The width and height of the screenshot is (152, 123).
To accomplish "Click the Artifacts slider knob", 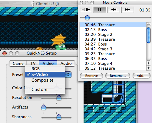I will [44, 107].
